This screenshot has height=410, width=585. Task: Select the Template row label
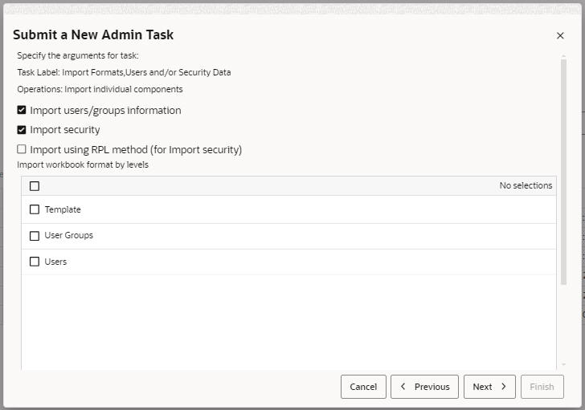[63, 209]
